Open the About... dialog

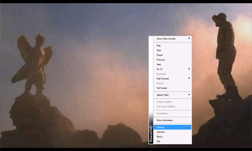pos(172,137)
